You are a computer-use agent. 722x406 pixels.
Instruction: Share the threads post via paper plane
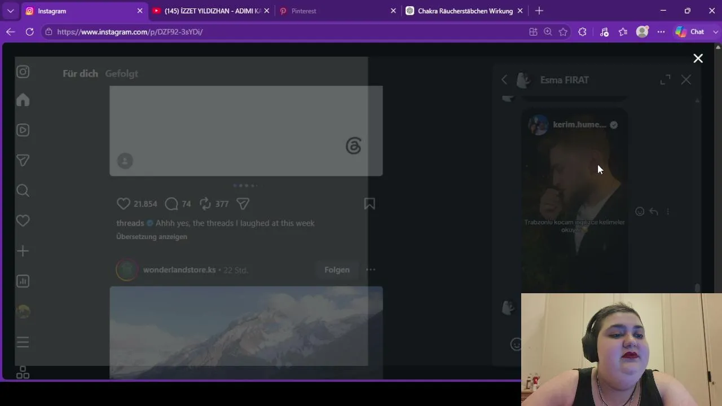[243, 204]
